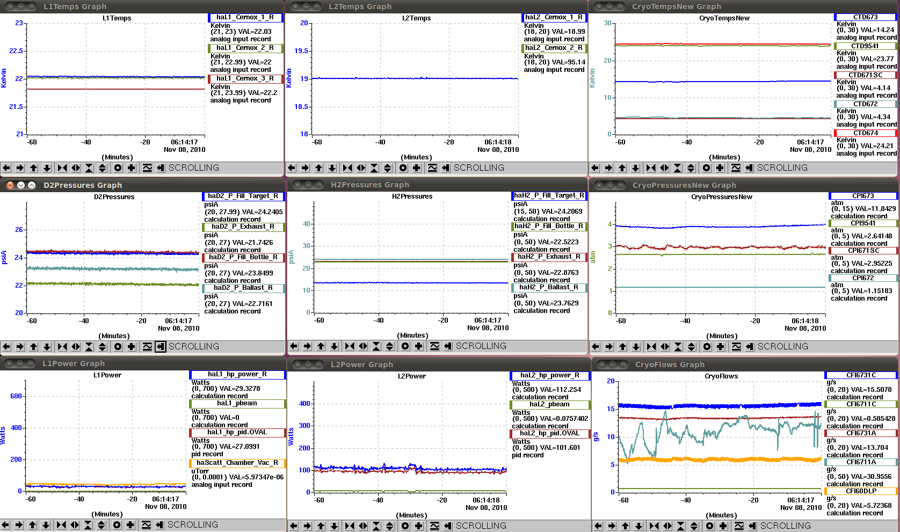Plus icon in CryoTempsNew Graph toolbar
900x532 pixels.
coord(720,168)
